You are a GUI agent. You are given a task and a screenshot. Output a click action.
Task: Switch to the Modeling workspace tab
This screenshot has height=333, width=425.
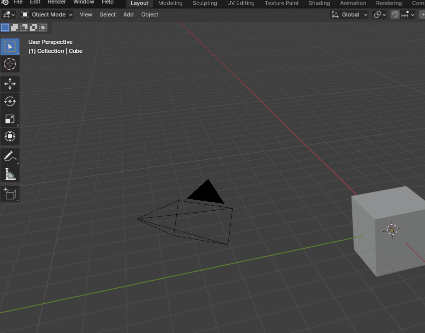click(170, 3)
